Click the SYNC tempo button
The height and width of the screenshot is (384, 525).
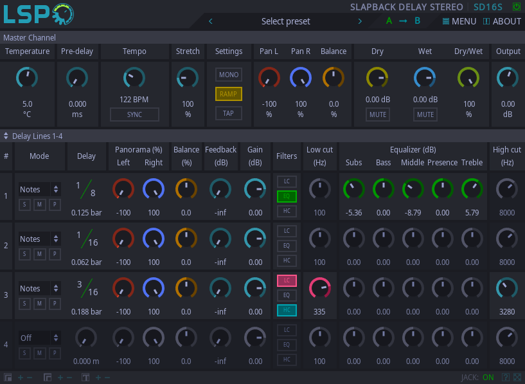[134, 114]
